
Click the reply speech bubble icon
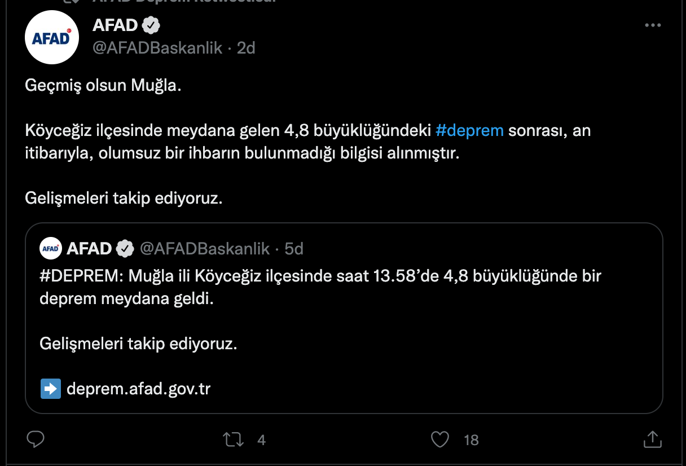click(36, 439)
